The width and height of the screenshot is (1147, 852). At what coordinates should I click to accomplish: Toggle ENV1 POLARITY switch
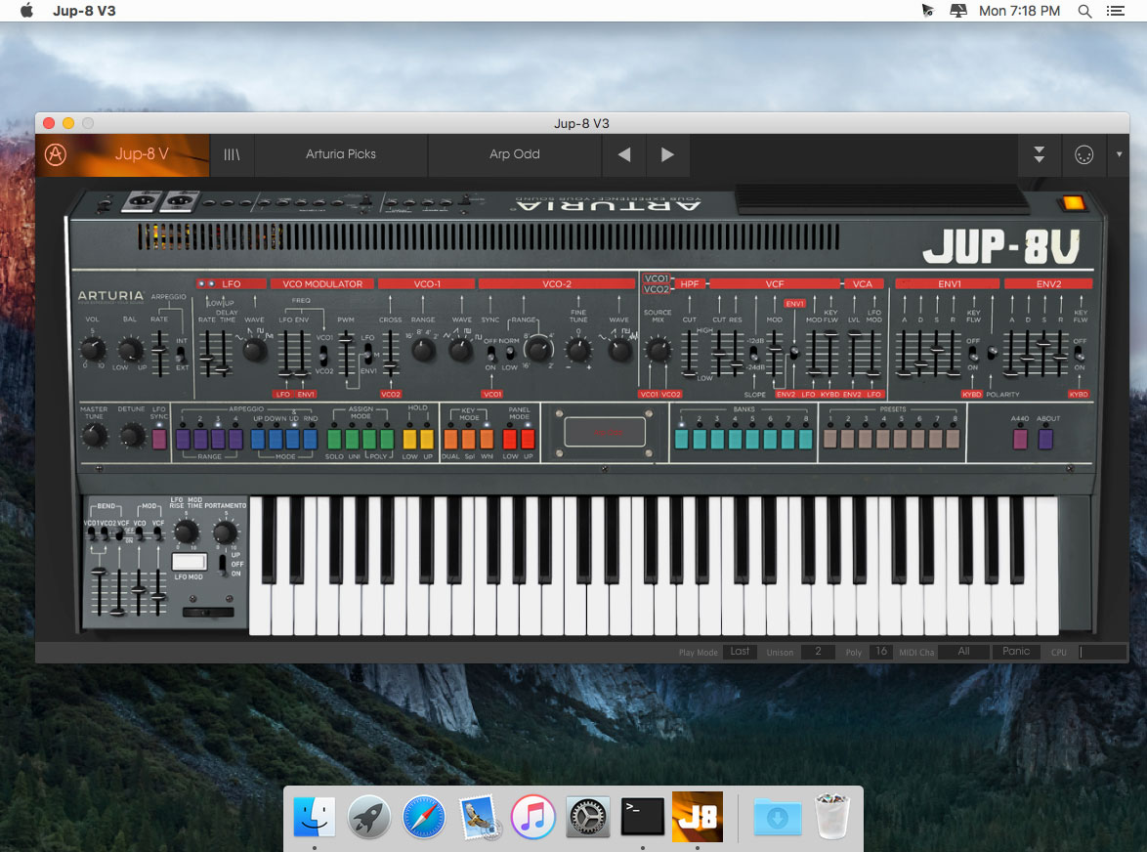(x=992, y=354)
